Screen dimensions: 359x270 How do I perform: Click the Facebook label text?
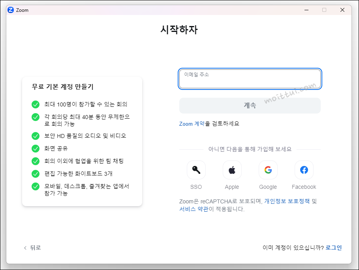[304, 187]
